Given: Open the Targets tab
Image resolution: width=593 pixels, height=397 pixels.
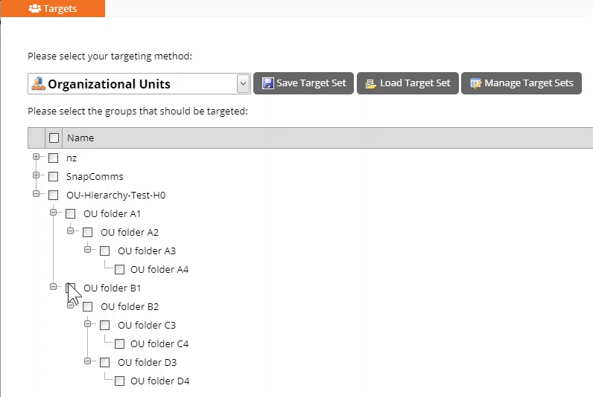Looking at the screenshot, I should pyautogui.click(x=53, y=8).
